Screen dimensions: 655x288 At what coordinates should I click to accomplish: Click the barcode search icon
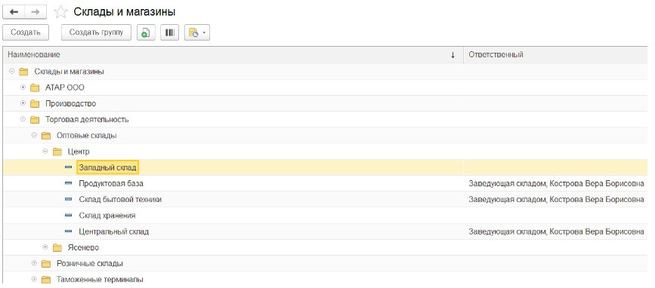coord(169,32)
